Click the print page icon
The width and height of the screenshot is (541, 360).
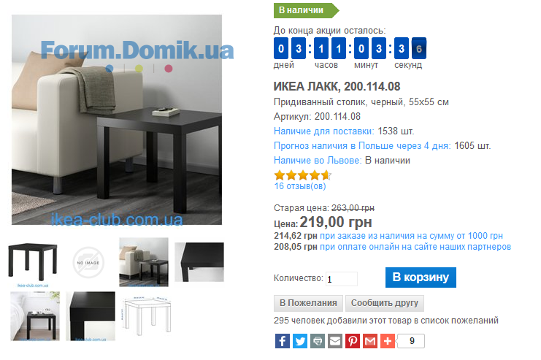tap(318, 341)
